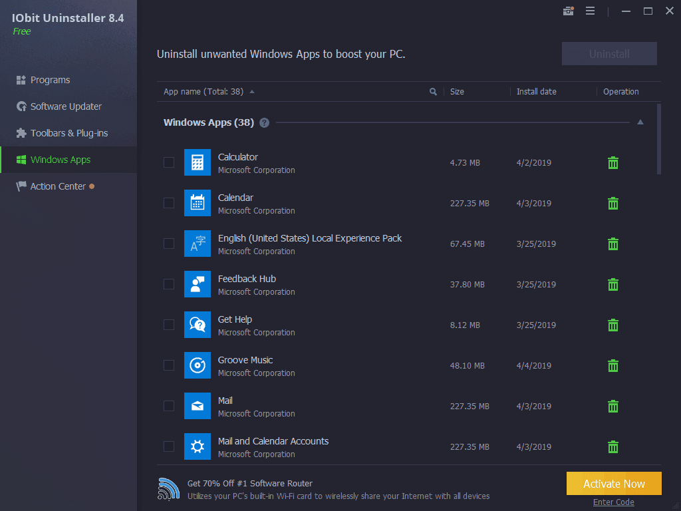The width and height of the screenshot is (681, 511).
Task: Check the Calculator checkbox
Action: pos(169,162)
